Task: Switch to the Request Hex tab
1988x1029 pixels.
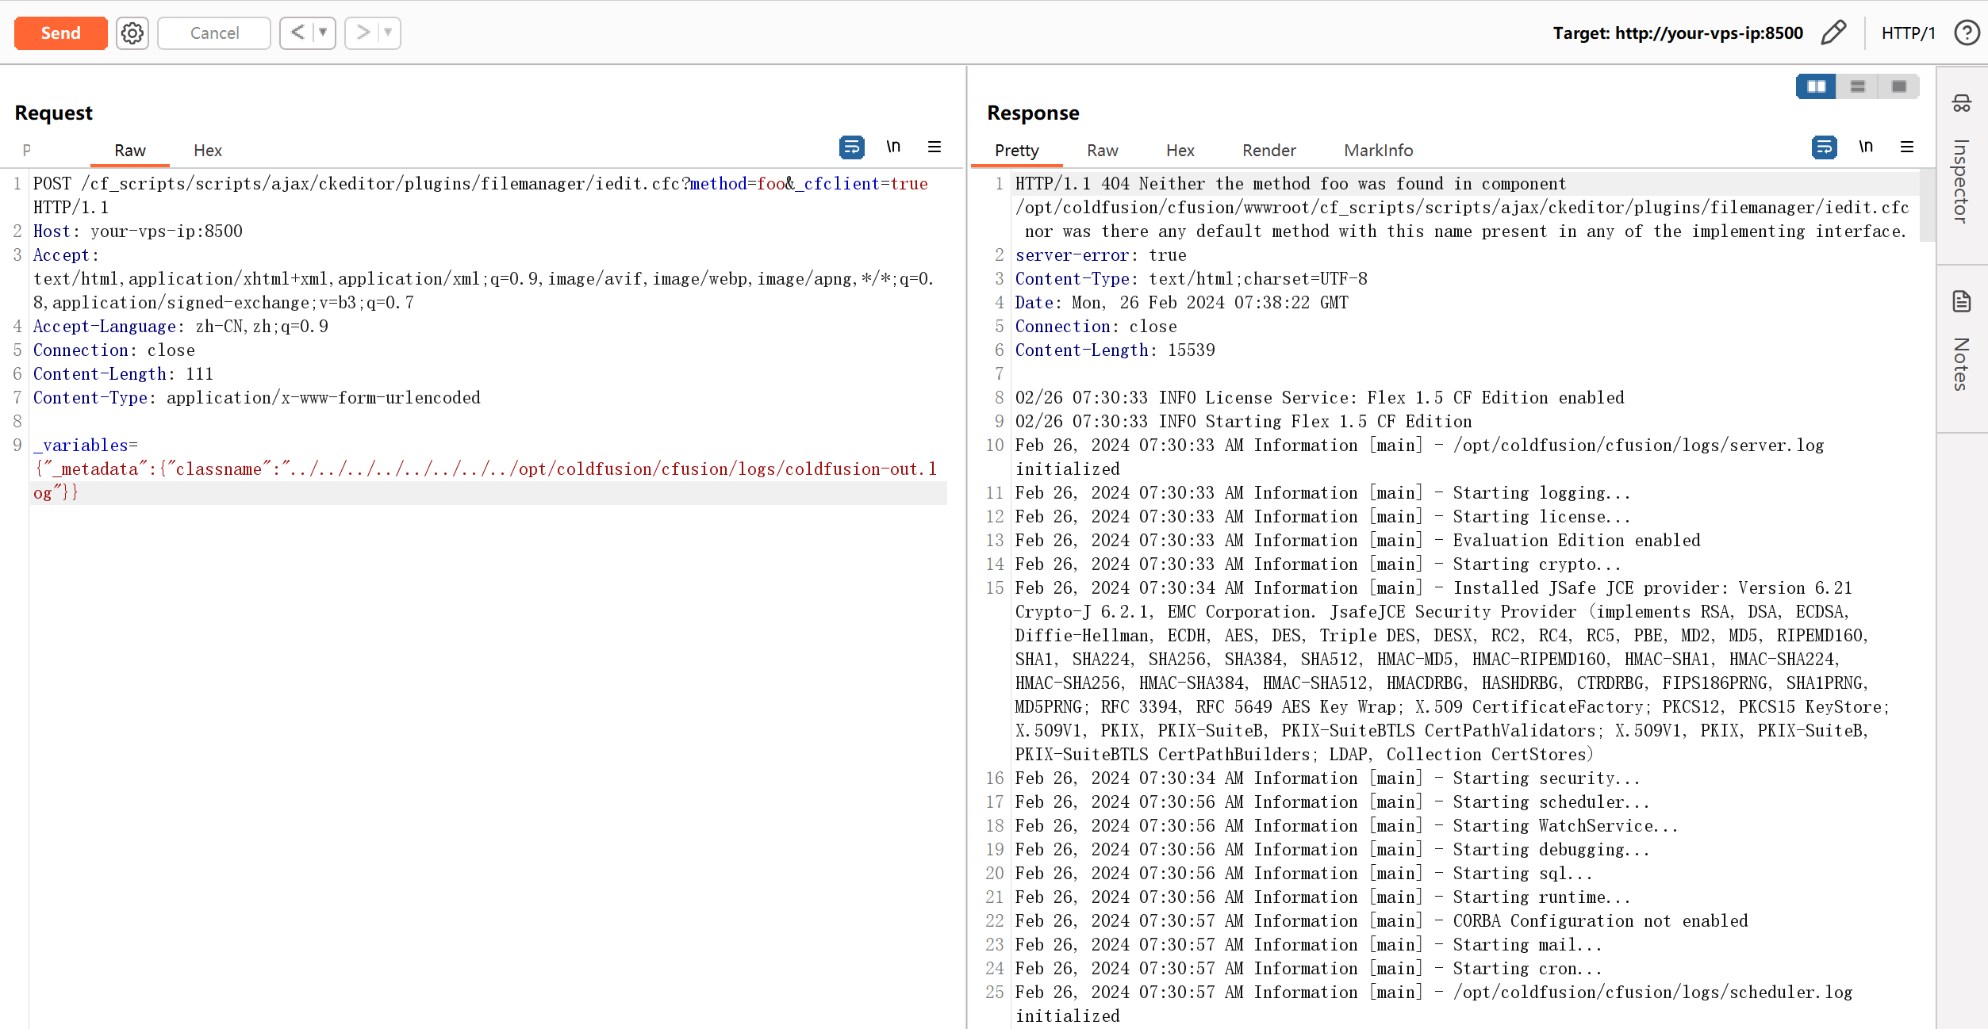Action: 207,151
